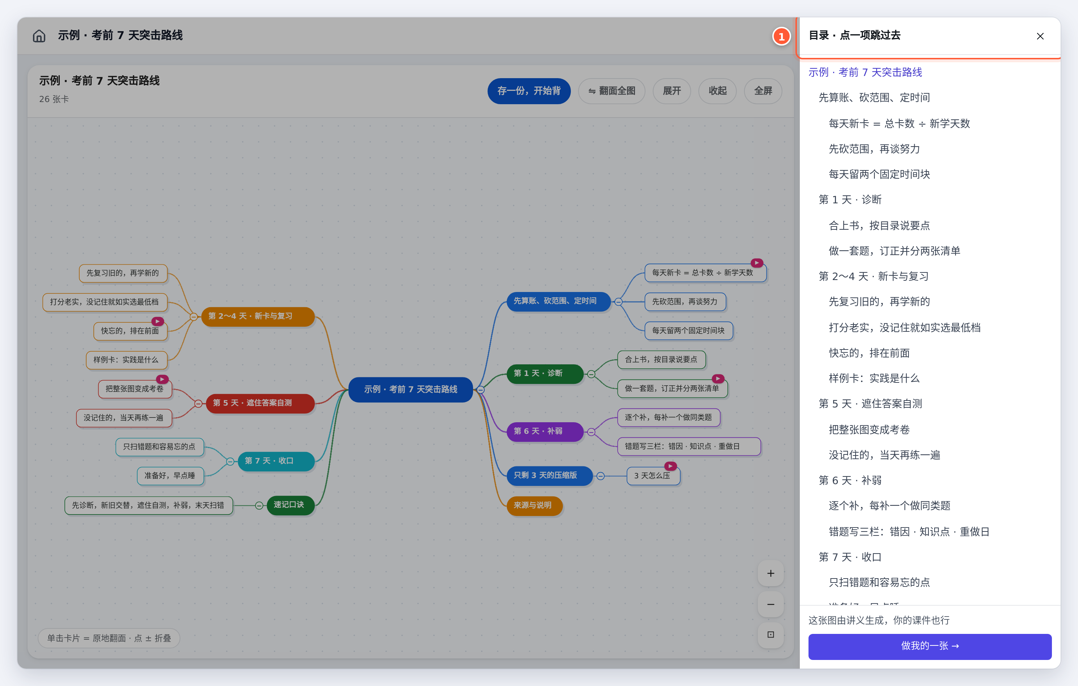Play badge on 做一套题，订正并分两张清单 card

click(718, 379)
